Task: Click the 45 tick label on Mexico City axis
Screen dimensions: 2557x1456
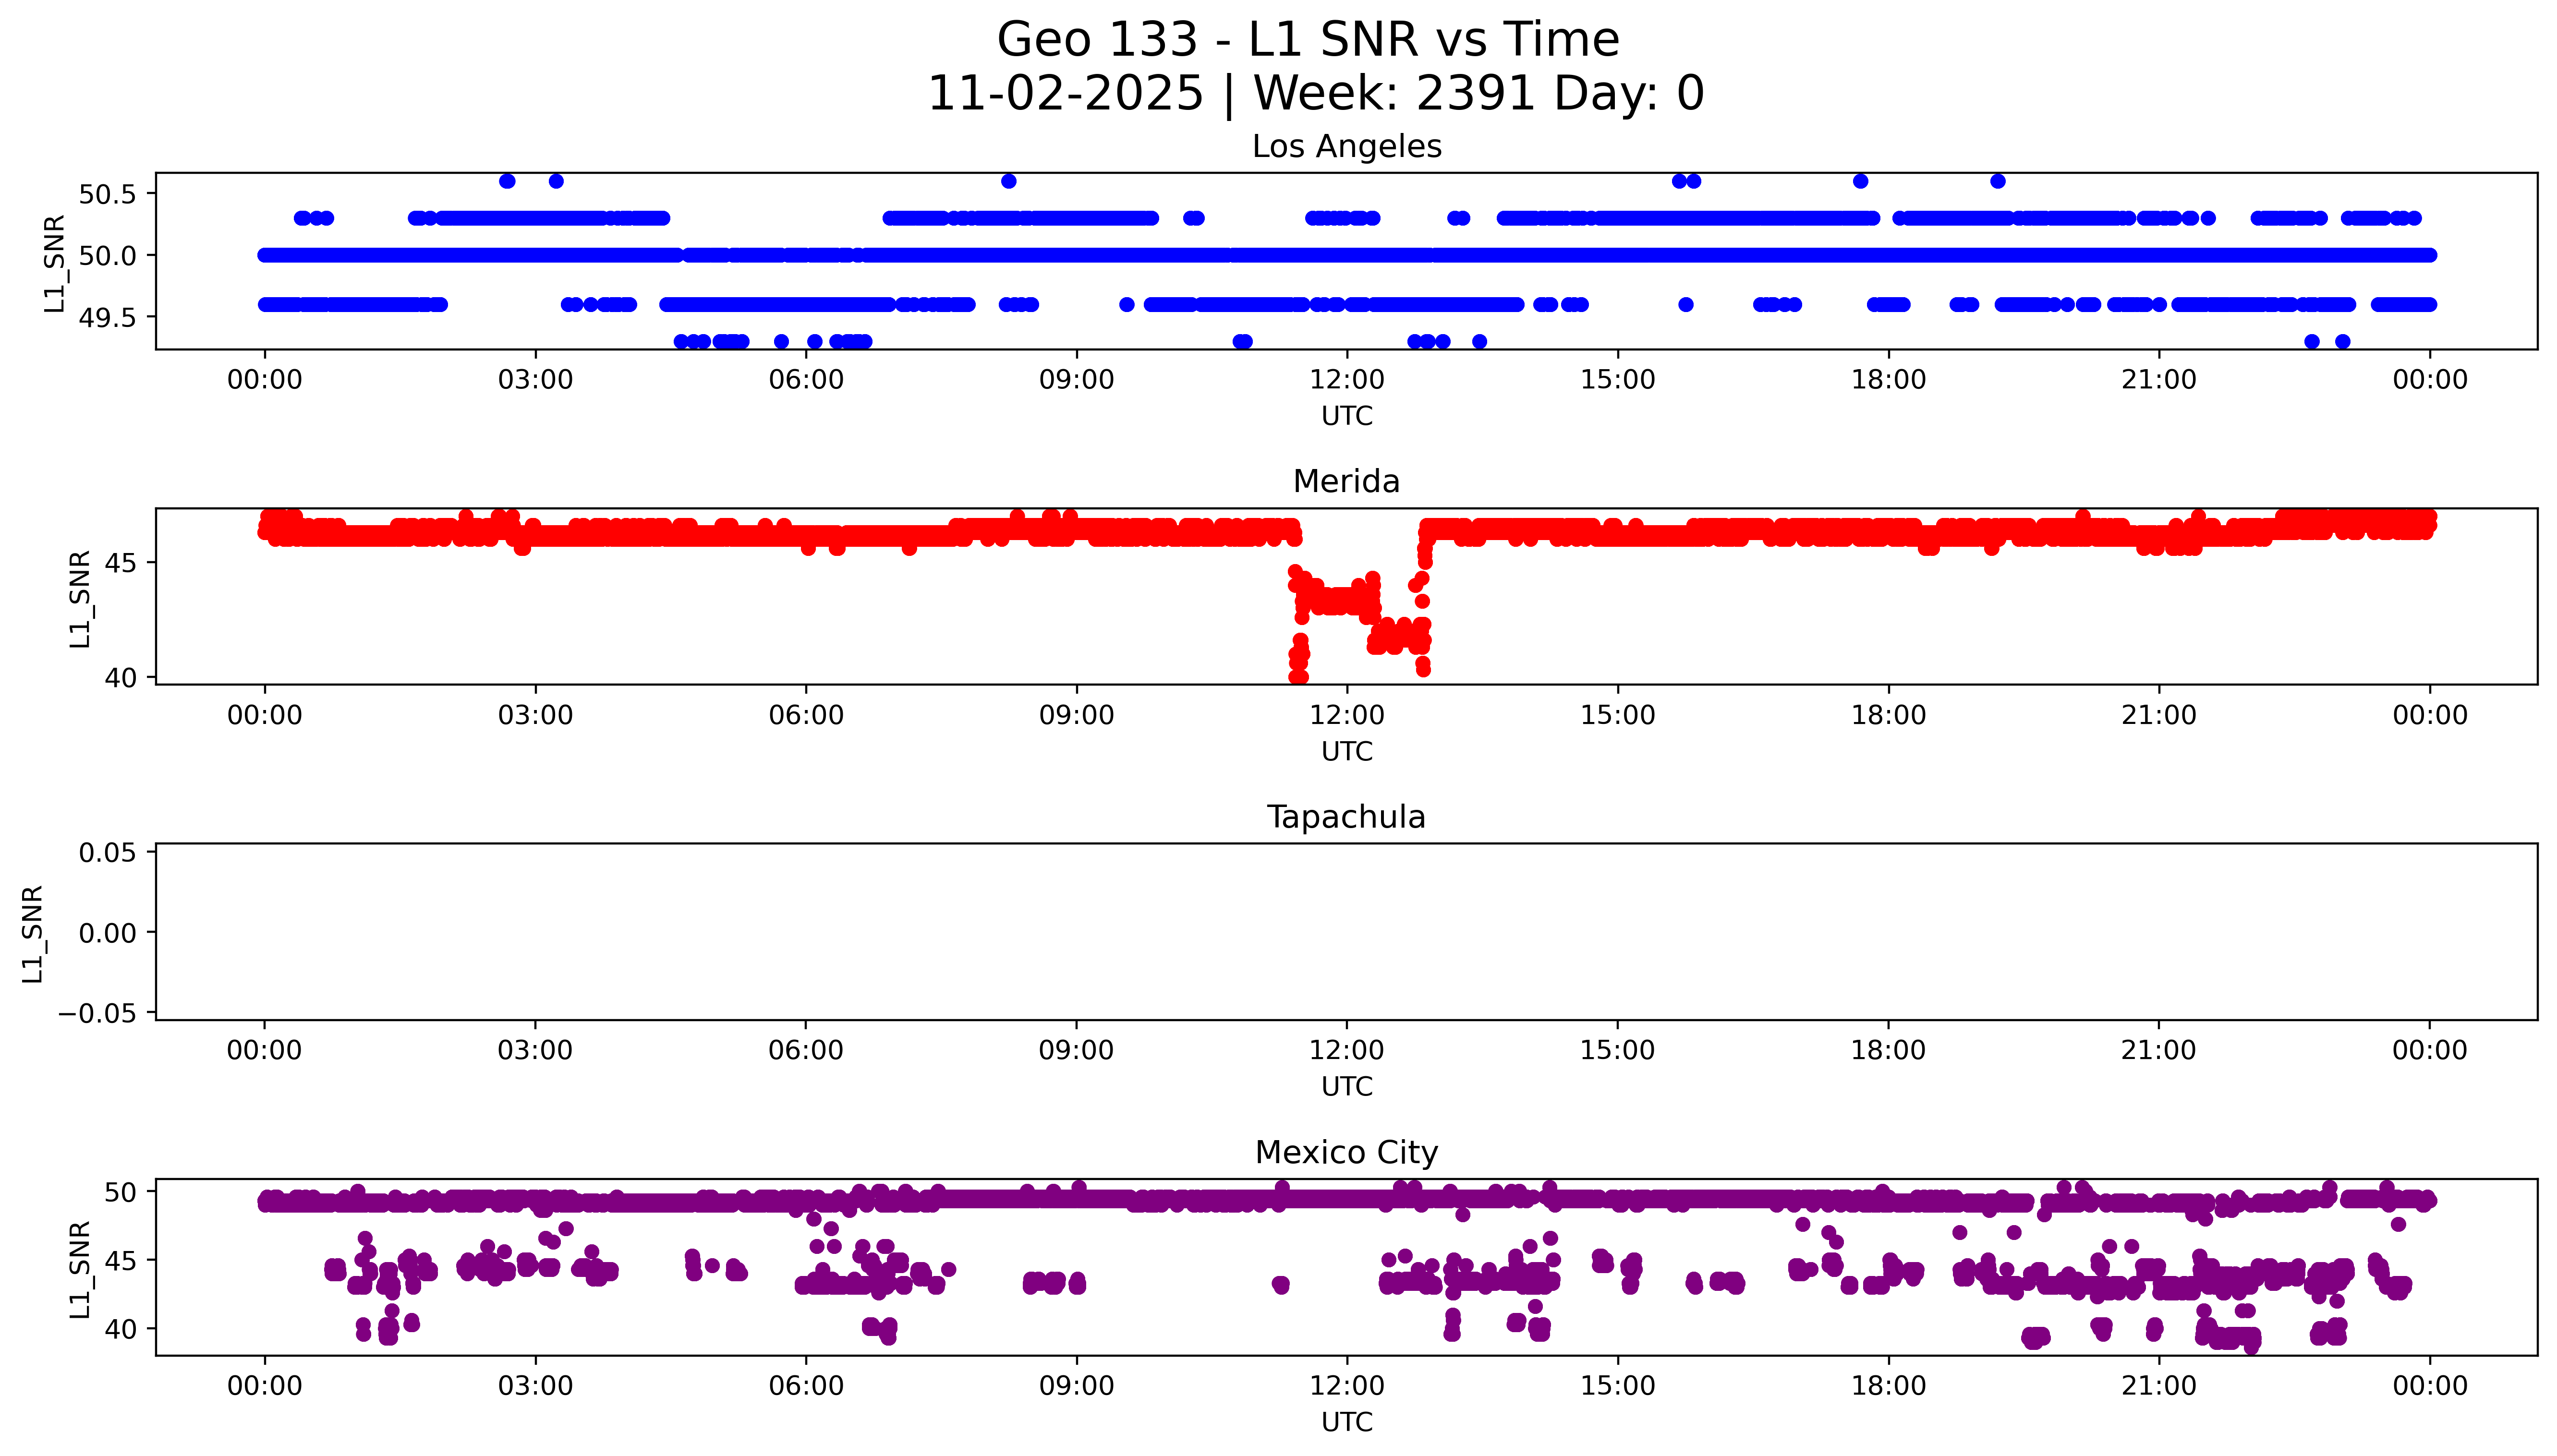Action: (120, 1261)
